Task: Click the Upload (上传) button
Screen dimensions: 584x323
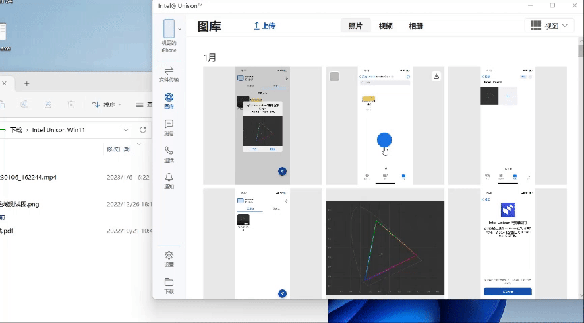Action: pos(264,26)
